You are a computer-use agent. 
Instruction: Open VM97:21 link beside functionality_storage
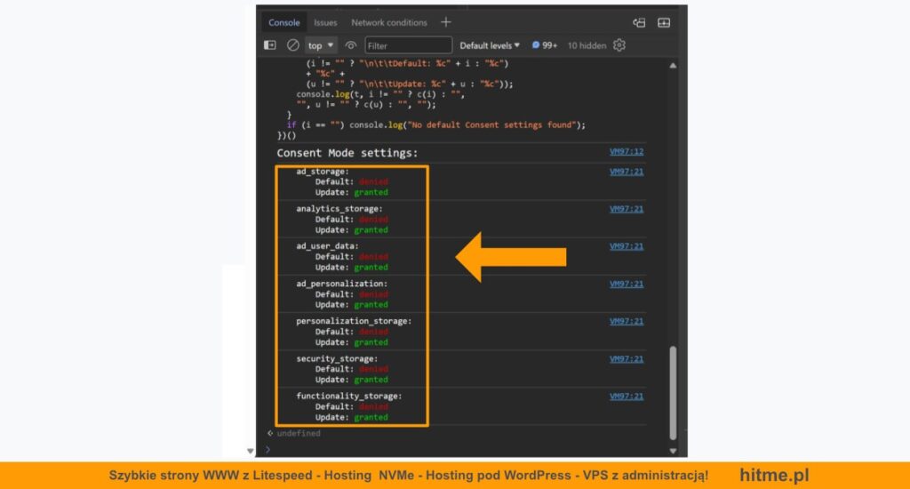pos(627,397)
